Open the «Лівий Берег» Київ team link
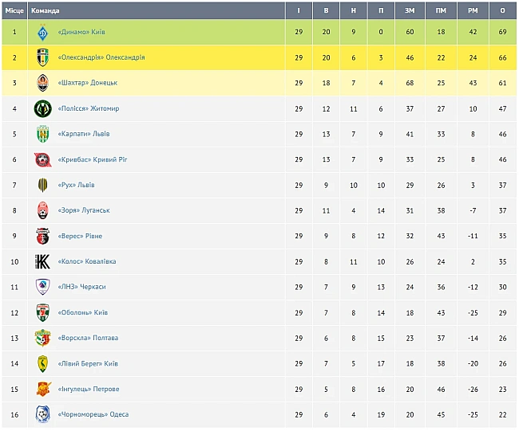Viewport: 519px width, 431px height. 88,363
